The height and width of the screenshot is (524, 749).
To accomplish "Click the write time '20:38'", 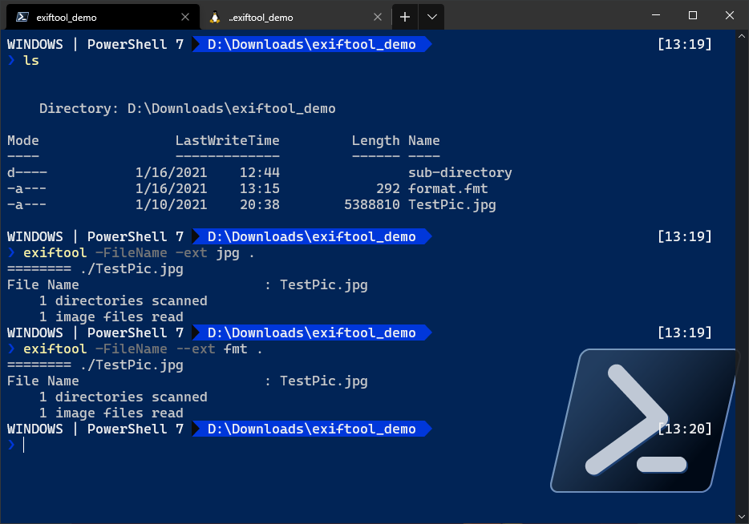I will (259, 205).
